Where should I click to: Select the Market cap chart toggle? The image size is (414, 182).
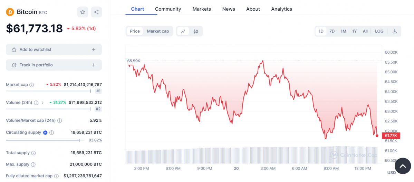pos(158,31)
